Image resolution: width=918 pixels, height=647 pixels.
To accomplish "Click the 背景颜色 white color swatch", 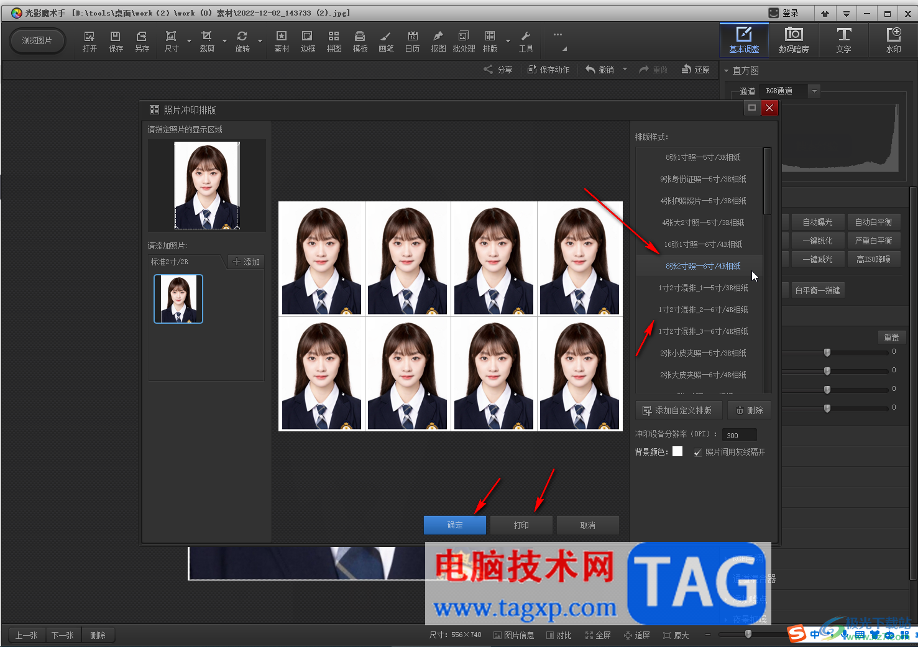I will [677, 452].
